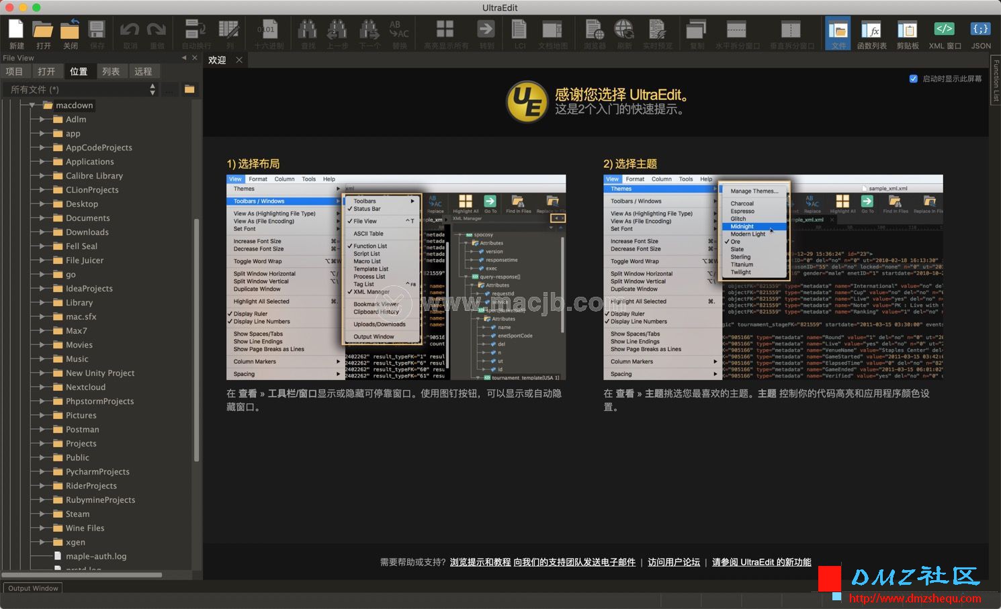
Task: Open 请参阅 UltraEdit 的新功能 link
Action: tap(762, 563)
